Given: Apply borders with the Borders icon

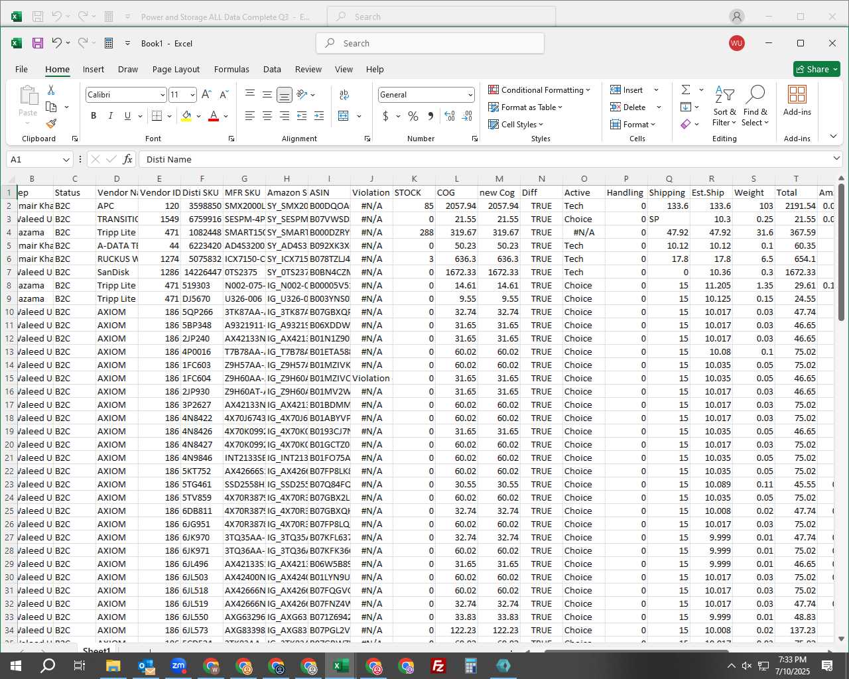Looking at the screenshot, I should (x=157, y=116).
